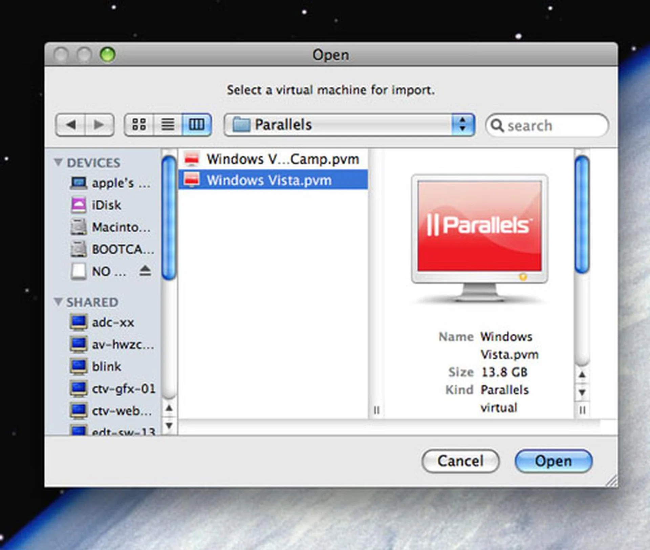This screenshot has width=650, height=550.
Task: Open the Windows V...Camp.pvm virtual machine
Action: (283, 158)
